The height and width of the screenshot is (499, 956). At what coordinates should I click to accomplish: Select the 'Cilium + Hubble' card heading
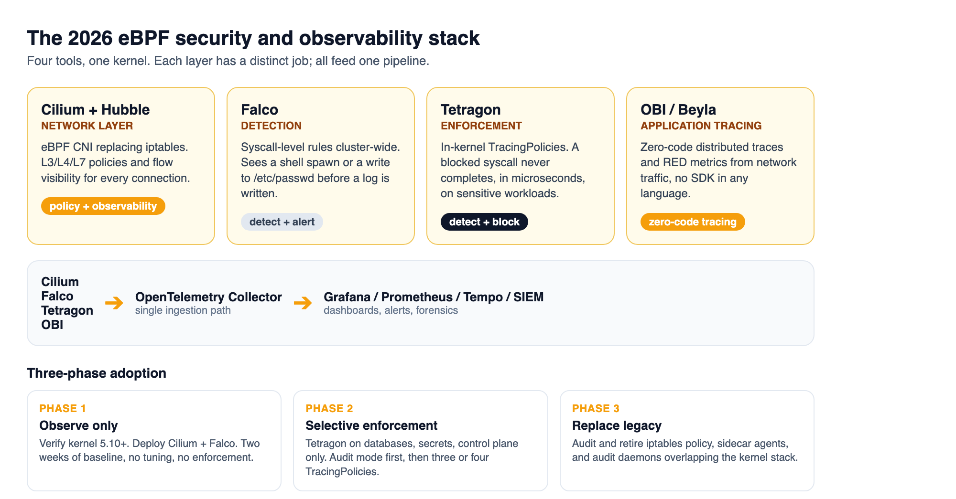click(x=95, y=110)
